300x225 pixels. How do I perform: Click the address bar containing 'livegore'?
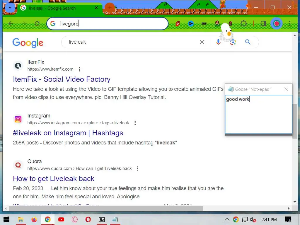point(107,24)
